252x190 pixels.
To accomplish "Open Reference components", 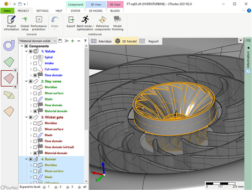I will pyautogui.click(x=102, y=23).
